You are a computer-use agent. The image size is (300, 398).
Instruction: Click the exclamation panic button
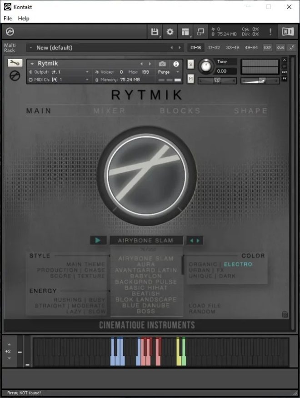[270, 32]
